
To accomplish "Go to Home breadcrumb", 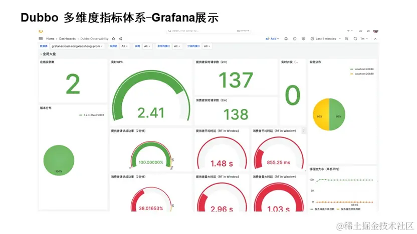I will tap(50, 38).
